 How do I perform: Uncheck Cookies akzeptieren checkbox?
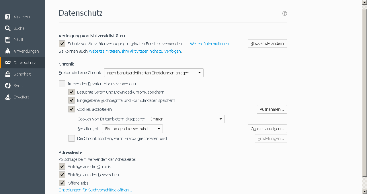[x=71, y=109]
